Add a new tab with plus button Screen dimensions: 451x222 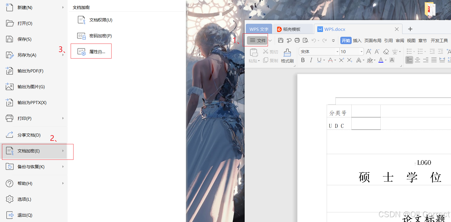pos(410,29)
